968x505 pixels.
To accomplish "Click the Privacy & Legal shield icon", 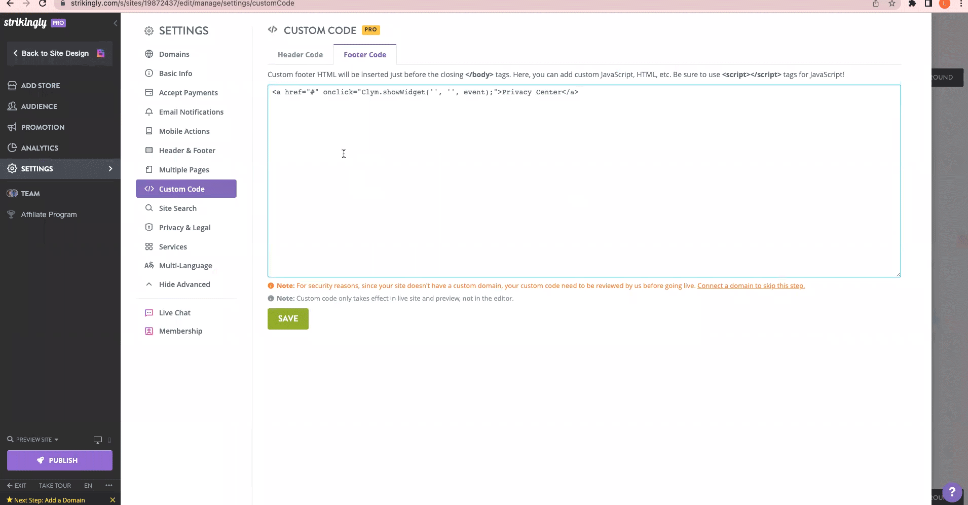I will click(149, 228).
